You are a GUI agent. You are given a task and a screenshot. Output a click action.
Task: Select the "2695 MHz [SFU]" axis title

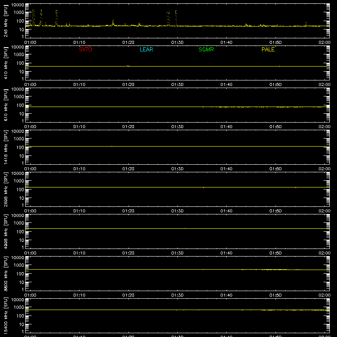point(6,189)
